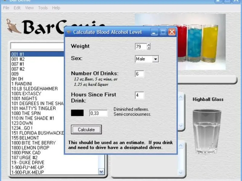The image size is (242, 181).
Task: Click into the Weight field showing 79
Action: 141,46
